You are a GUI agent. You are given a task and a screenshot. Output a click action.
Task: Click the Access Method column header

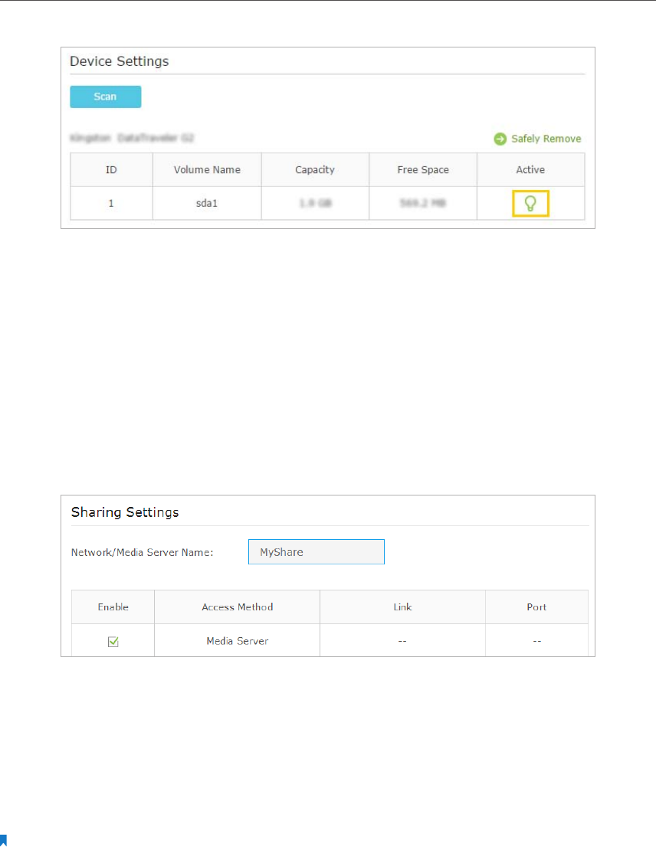[x=238, y=607]
